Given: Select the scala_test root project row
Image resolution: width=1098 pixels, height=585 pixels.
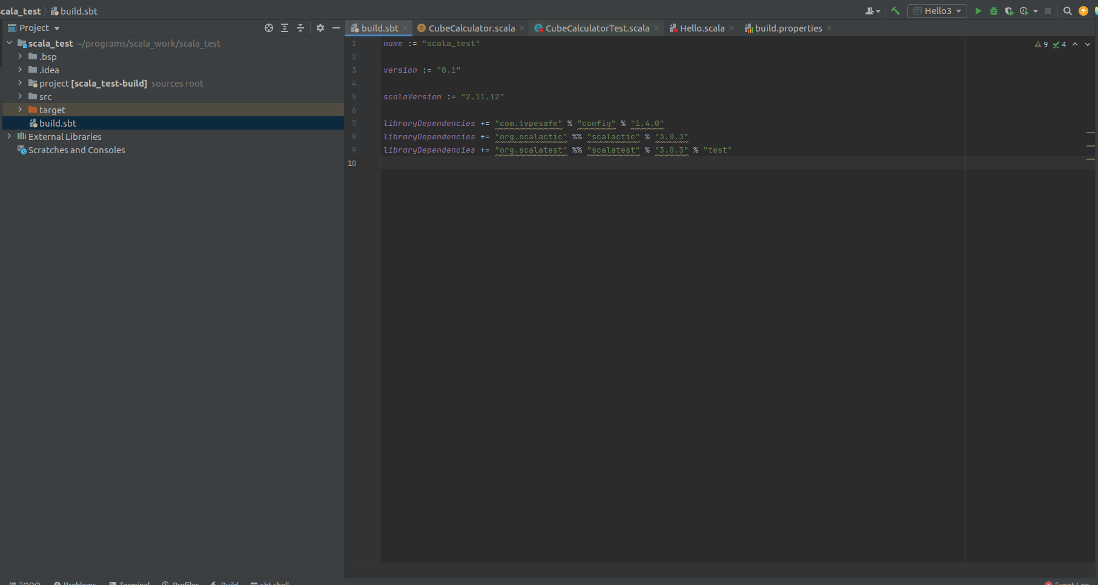Looking at the screenshot, I should point(173,43).
